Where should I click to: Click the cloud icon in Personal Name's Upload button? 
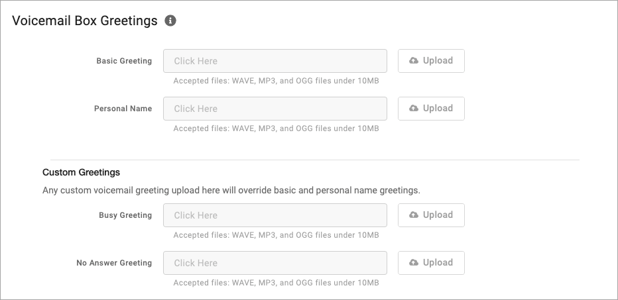click(x=414, y=108)
